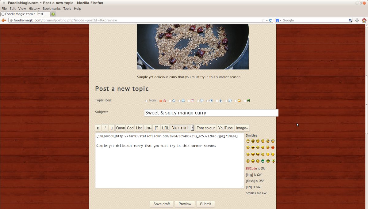Insert the rolling eyes smiley
The height and width of the screenshot is (209, 368).
263,154
